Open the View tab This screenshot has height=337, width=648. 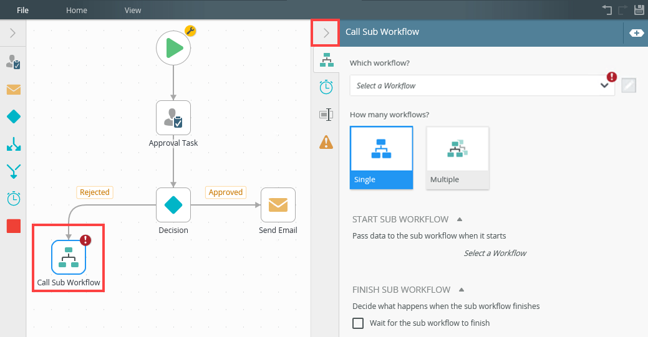click(x=133, y=11)
